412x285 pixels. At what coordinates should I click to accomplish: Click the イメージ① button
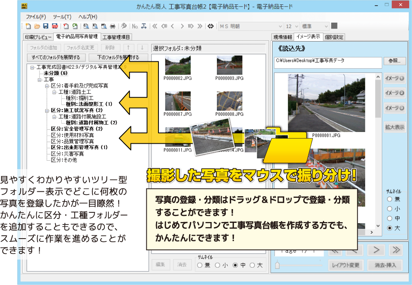(x=395, y=78)
